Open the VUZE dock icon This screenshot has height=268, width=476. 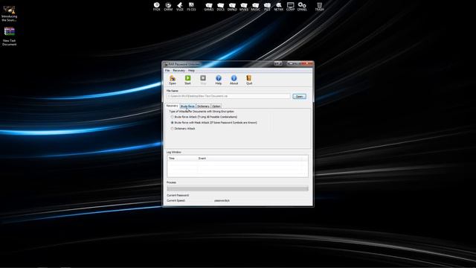pyautogui.click(x=180, y=7)
